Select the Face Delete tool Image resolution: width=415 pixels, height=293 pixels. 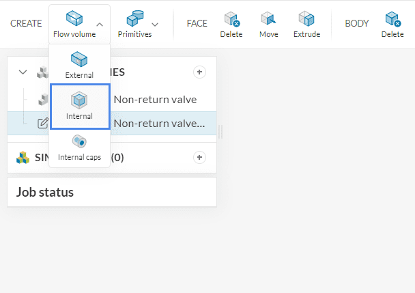pyautogui.click(x=231, y=24)
